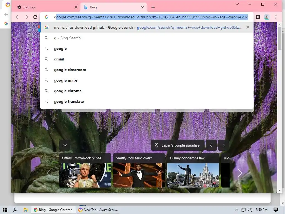Close the Bing tab
Screen dimensions: 285x214
[x=142, y=7]
